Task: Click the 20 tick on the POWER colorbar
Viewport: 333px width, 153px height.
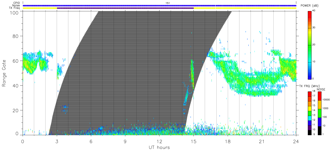Action: click(x=314, y=45)
